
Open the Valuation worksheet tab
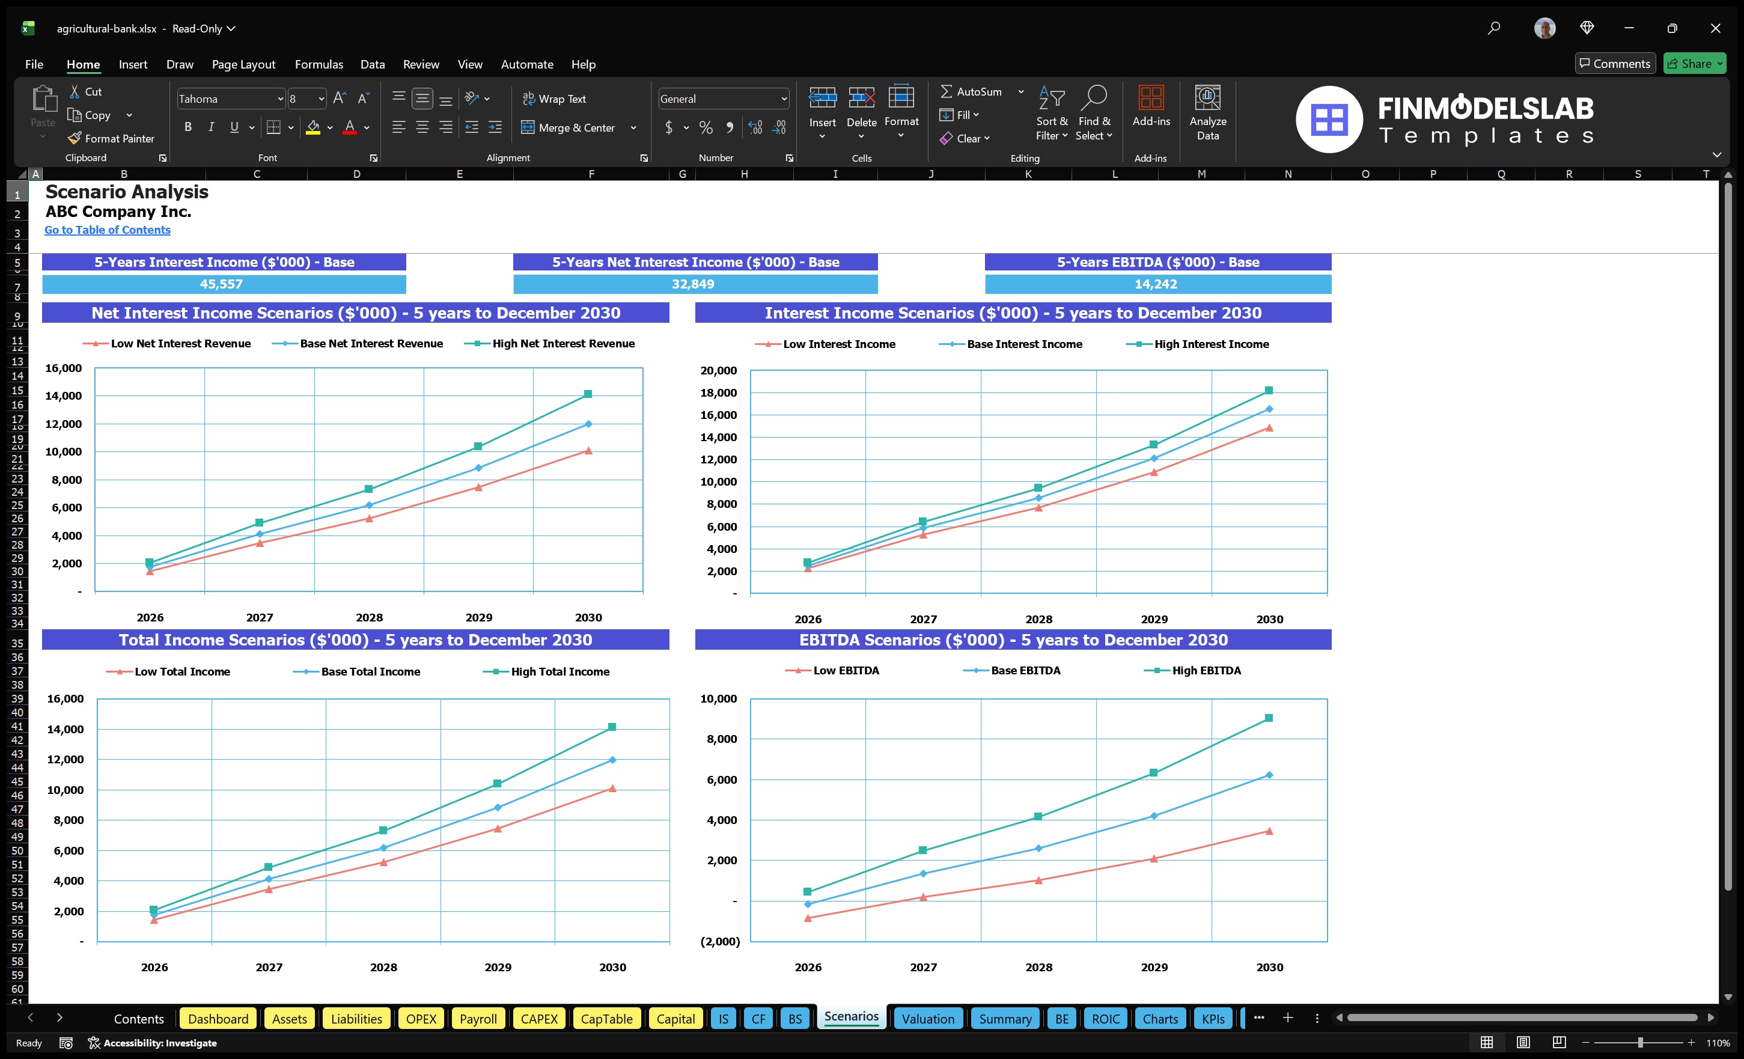927,1019
